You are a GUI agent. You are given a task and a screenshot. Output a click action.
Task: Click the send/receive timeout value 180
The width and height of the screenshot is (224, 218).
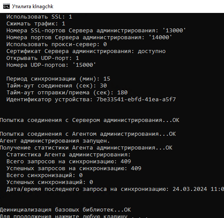coord(122,93)
